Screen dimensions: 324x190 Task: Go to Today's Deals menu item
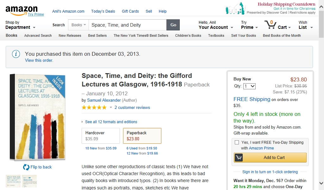[x=103, y=11]
